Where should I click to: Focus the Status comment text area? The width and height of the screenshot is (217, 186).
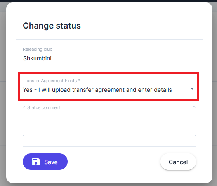coord(109,122)
